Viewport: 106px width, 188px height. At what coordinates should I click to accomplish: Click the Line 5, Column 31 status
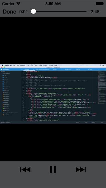click(6, 122)
